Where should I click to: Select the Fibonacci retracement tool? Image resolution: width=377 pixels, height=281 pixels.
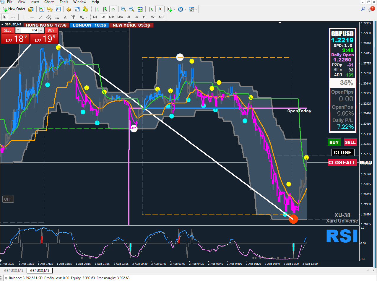[x=57, y=17]
